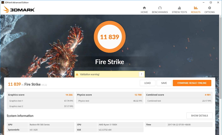Click the Validation warning! banner text

tap(90, 74)
